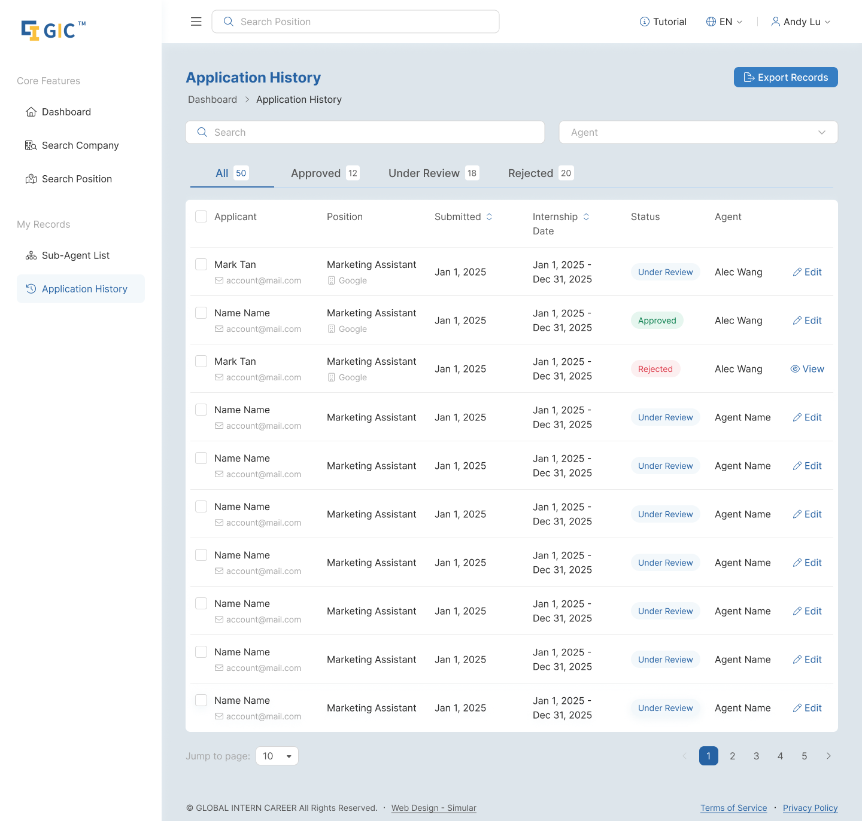Select the checkbox for the Approved row
862x821 pixels.
(x=201, y=313)
